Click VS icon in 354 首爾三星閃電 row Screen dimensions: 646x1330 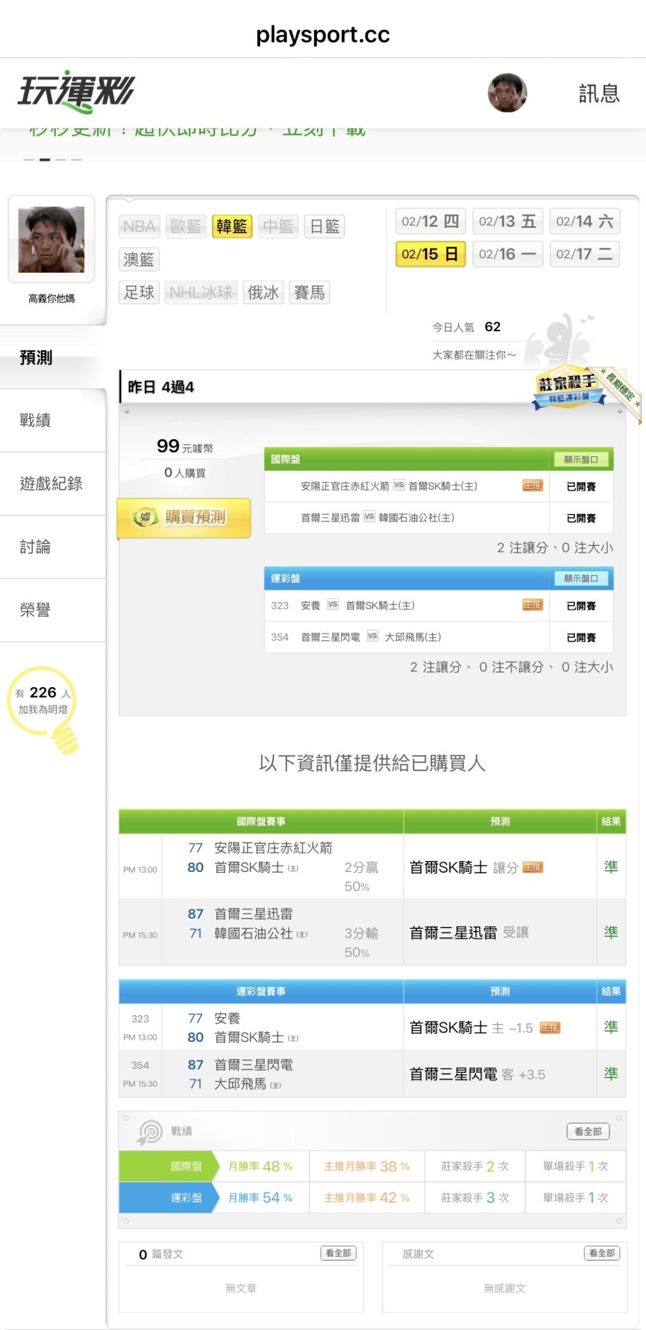point(372,636)
